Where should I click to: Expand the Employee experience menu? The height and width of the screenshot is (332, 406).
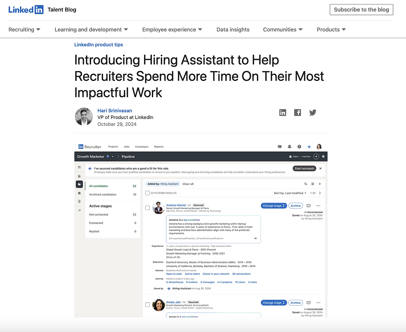tap(172, 30)
